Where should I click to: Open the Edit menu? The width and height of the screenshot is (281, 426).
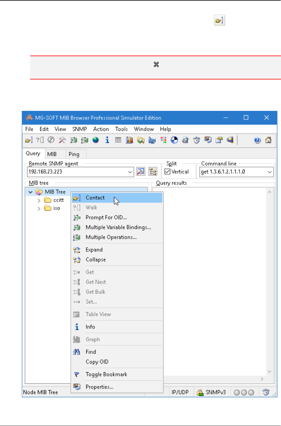click(44, 129)
